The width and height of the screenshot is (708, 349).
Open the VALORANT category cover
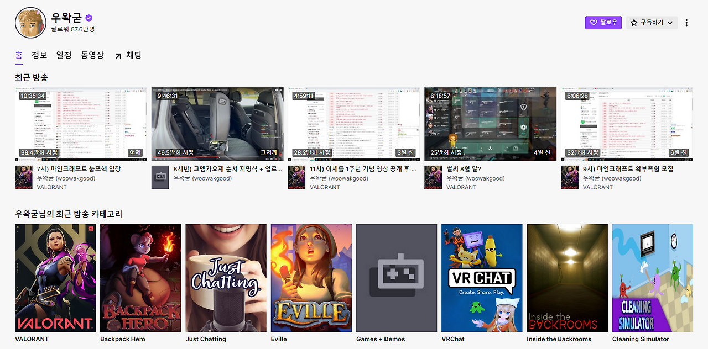coord(55,278)
